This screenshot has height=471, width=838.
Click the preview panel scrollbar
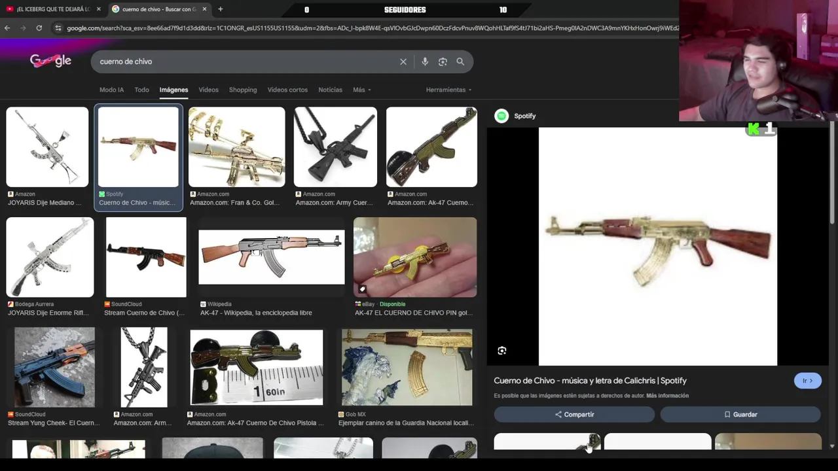(x=832, y=173)
